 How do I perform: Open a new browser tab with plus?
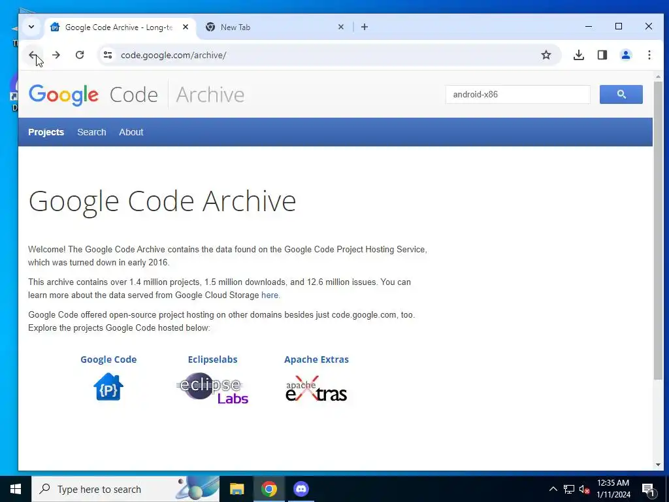click(365, 27)
